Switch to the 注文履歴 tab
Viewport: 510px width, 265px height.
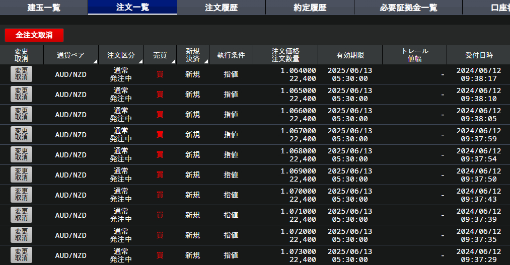[x=222, y=7]
